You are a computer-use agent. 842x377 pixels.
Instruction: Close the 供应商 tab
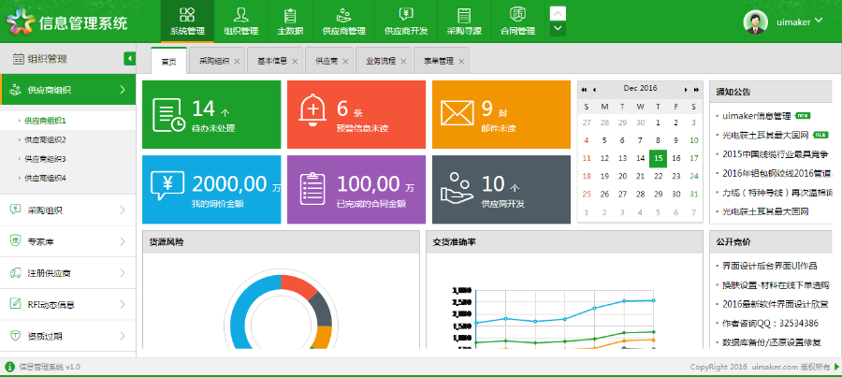click(x=345, y=61)
